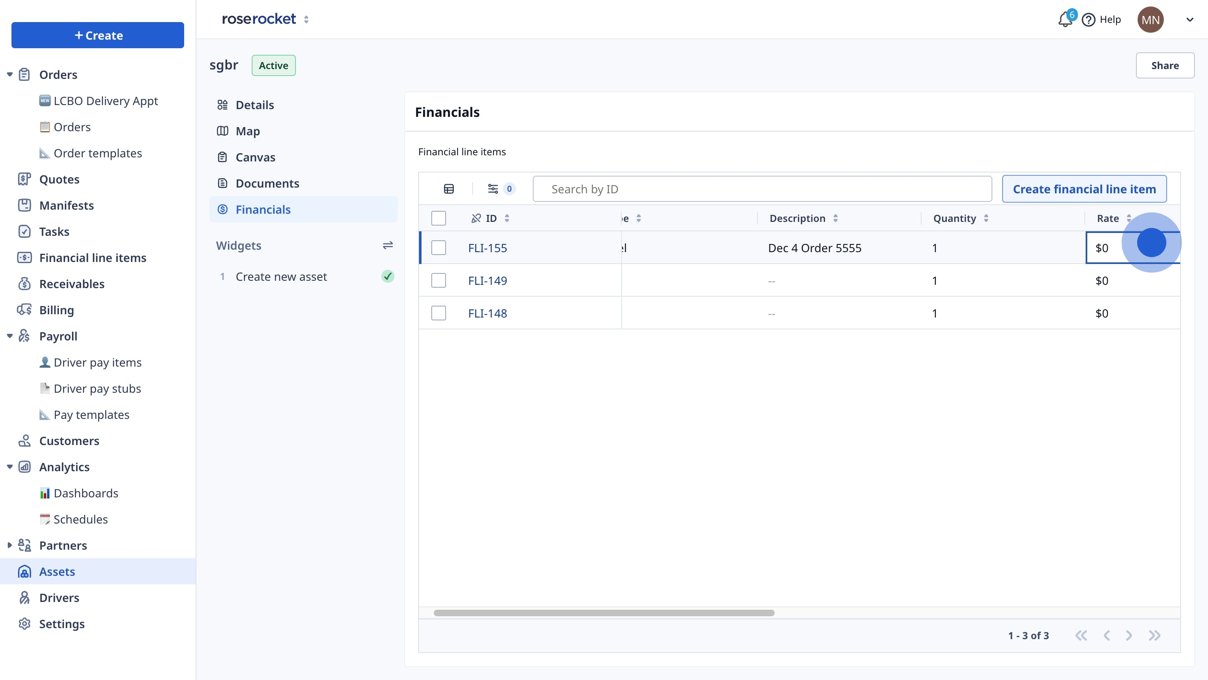The image size is (1208, 680).
Task: Go to the next page arrow
Action: click(1129, 635)
